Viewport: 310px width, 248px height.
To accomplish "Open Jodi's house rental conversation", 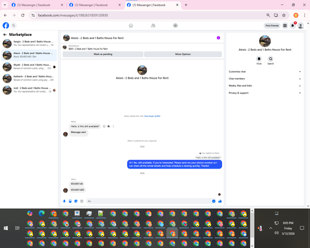I will (x=29, y=90).
